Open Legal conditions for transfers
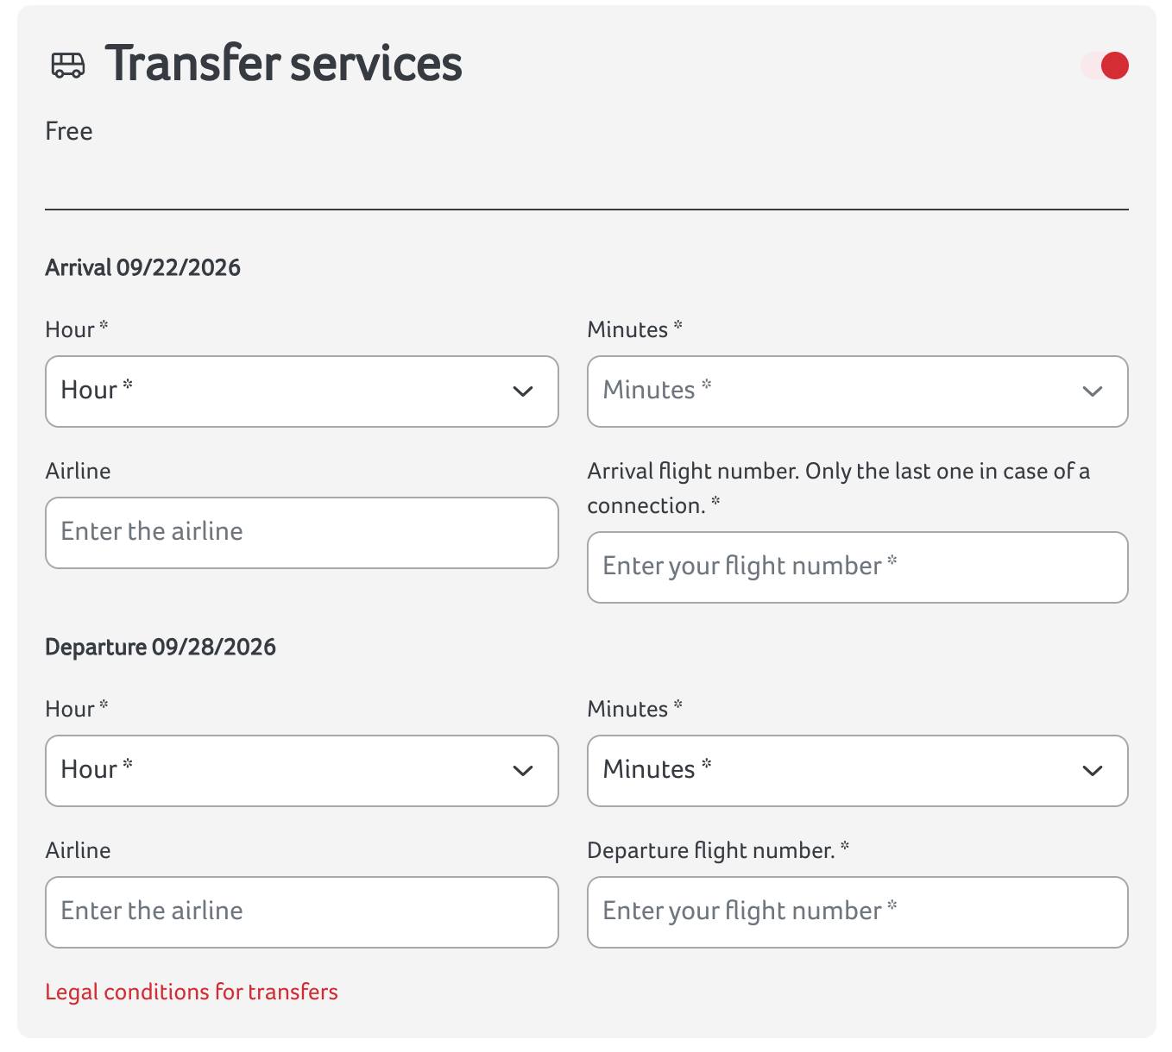The image size is (1172, 1052). (192, 992)
